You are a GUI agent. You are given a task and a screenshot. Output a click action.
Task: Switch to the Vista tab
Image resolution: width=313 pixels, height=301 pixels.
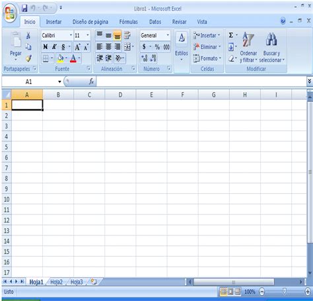(x=202, y=22)
